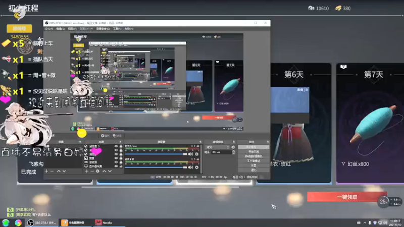This screenshot has width=404, height=227.
Task: Pop out the Scenes dock panel
Action: (x=80, y=142)
